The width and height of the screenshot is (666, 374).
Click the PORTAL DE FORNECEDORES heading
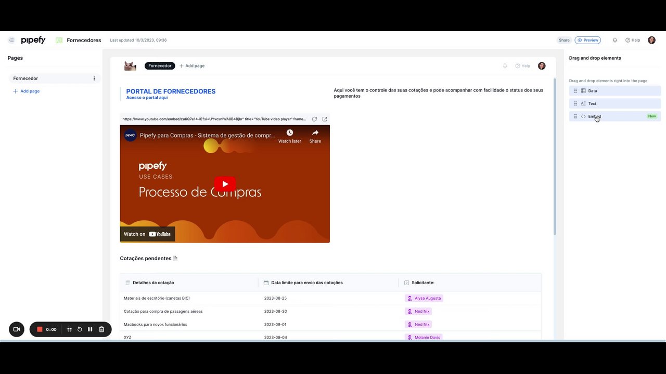171,91
